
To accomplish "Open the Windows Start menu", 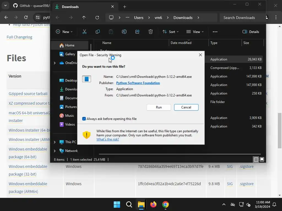I will (x=117, y=204).
